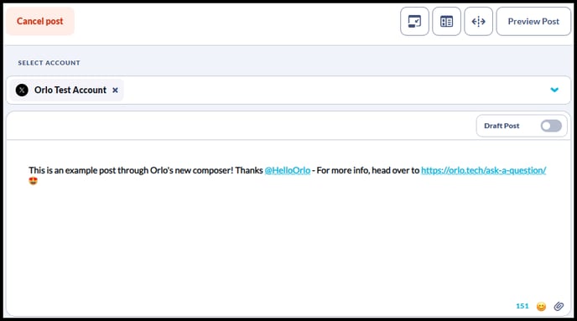Click the SELECT ACCOUNT heading

tap(49, 63)
